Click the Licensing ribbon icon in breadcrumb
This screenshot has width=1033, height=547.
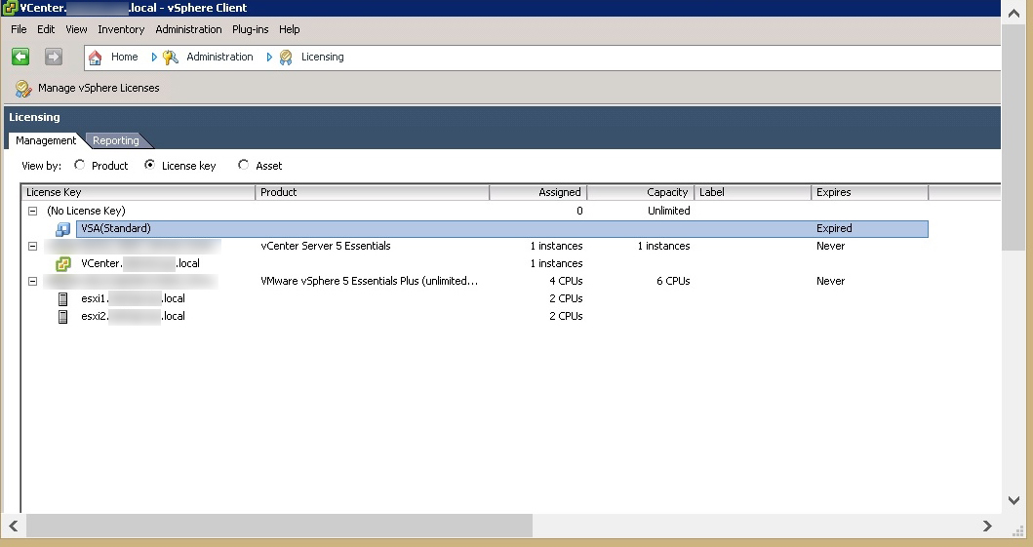tap(285, 58)
